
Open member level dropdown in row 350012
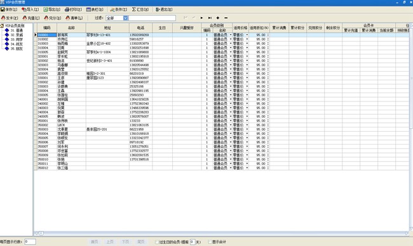click(x=231, y=168)
